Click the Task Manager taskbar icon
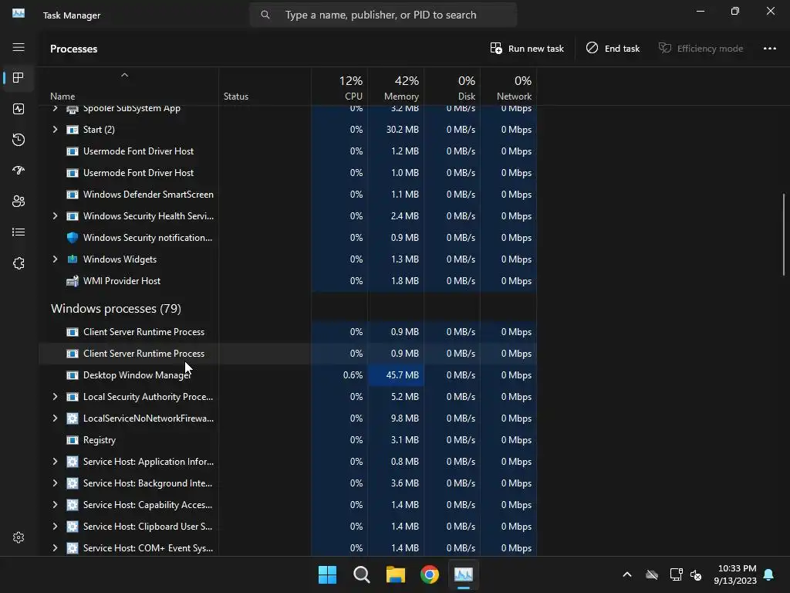The image size is (790, 593). pos(464,574)
